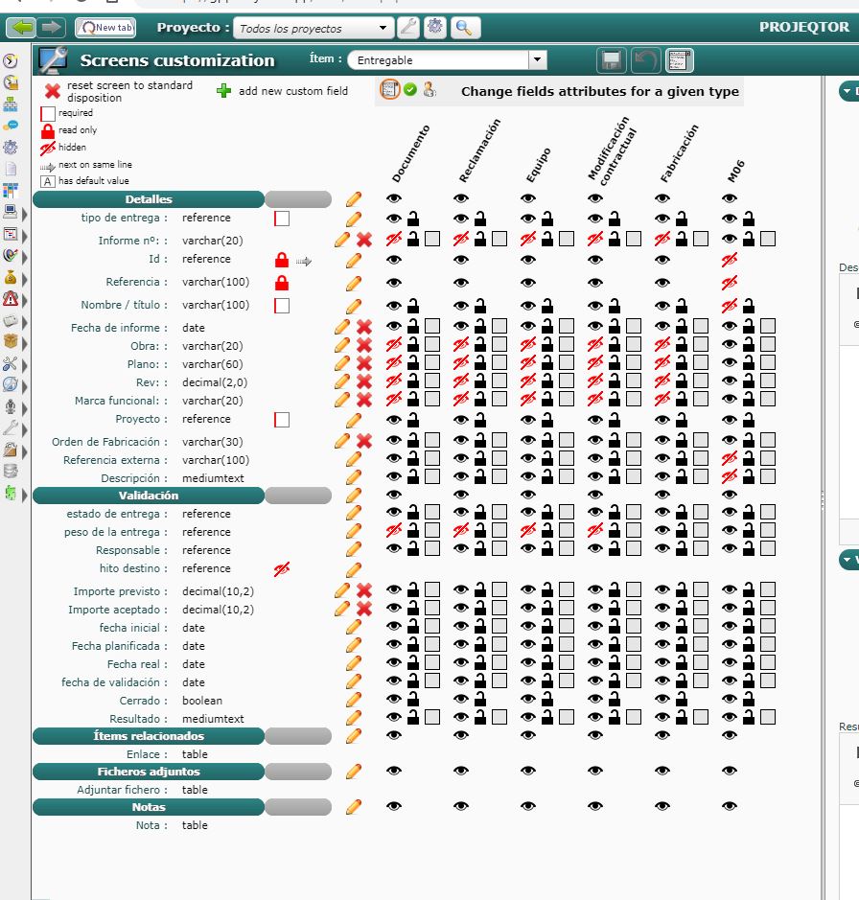Click add new custom field link
The height and width of the screenshot is (900, 859).
pyautogui.click(x=293, y=91)
